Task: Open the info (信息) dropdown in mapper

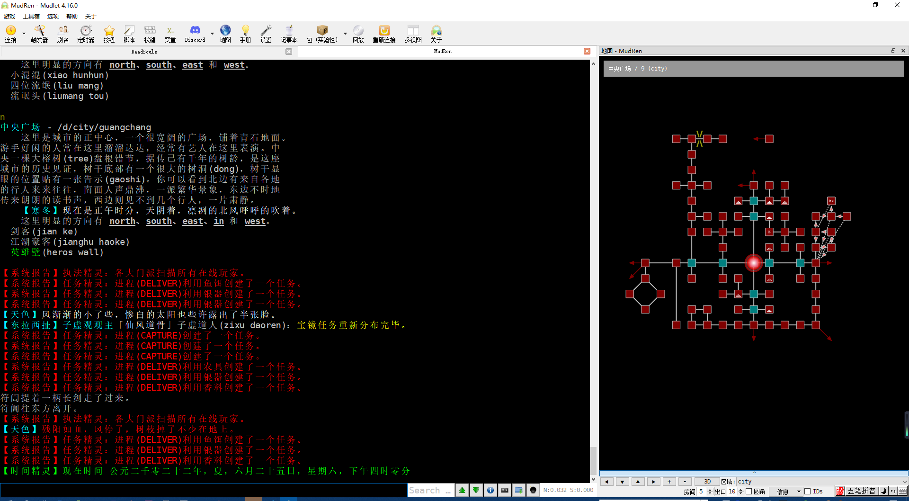Action: (x=785, y=492)
